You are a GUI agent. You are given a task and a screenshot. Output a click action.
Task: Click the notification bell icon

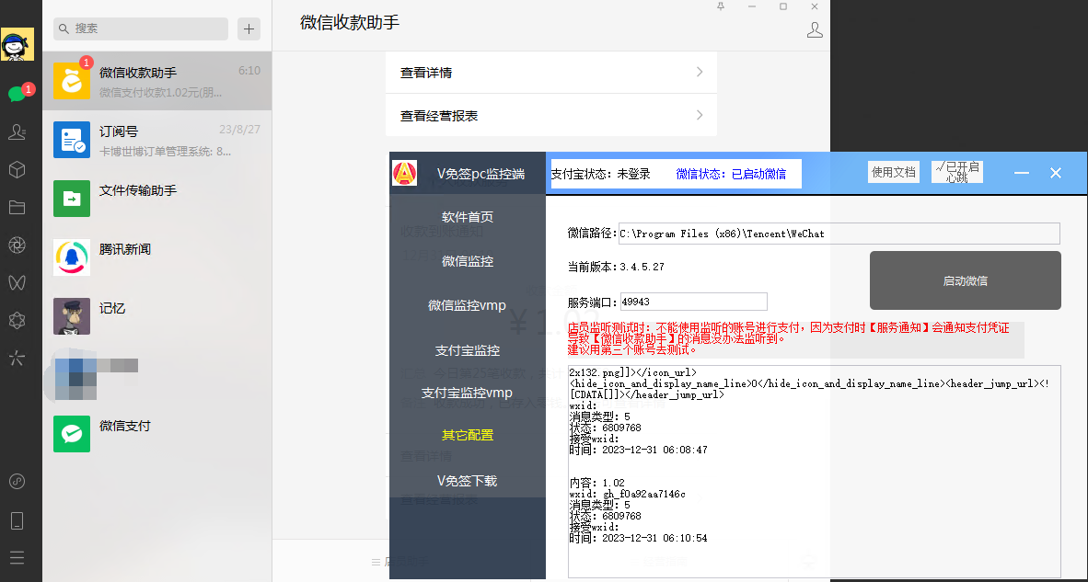720,6
